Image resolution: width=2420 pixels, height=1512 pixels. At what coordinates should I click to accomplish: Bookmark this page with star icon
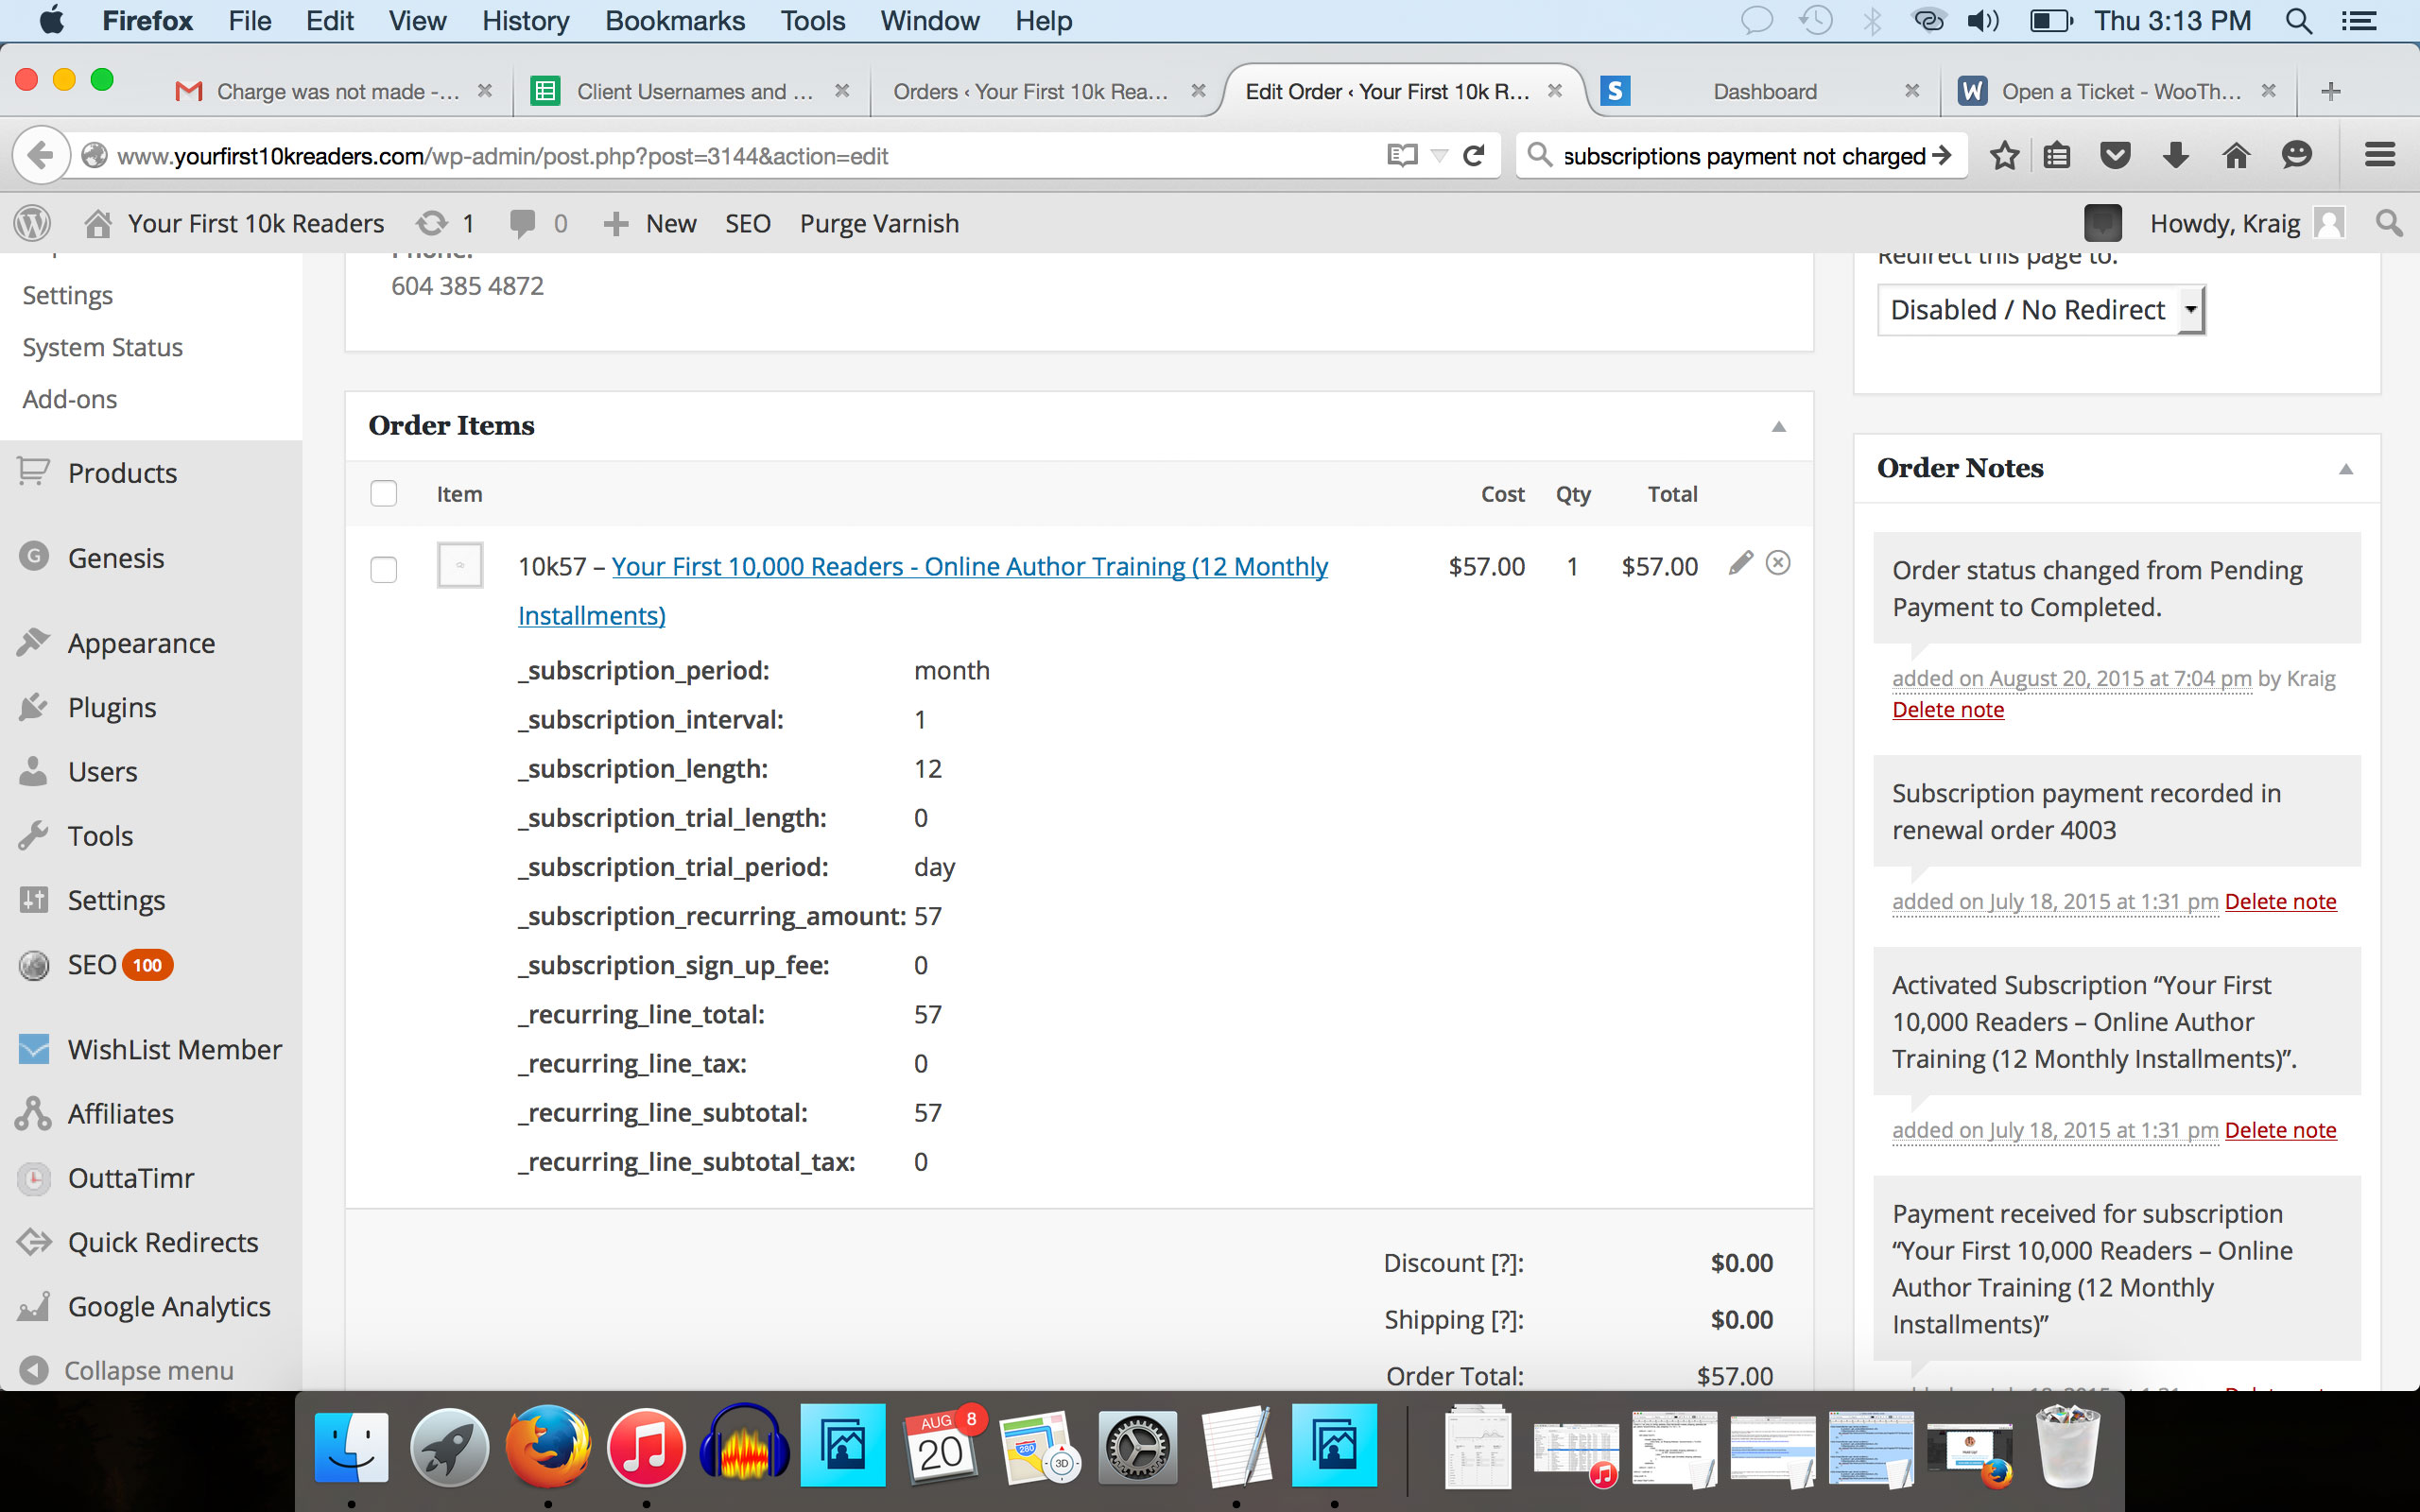click(x=2004, y=156)
